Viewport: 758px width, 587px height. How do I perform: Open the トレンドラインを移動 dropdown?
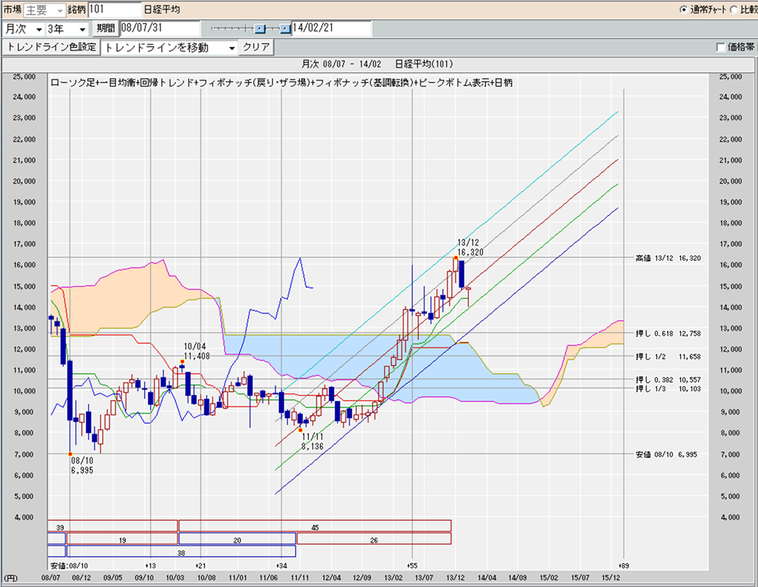coord(170,48)
